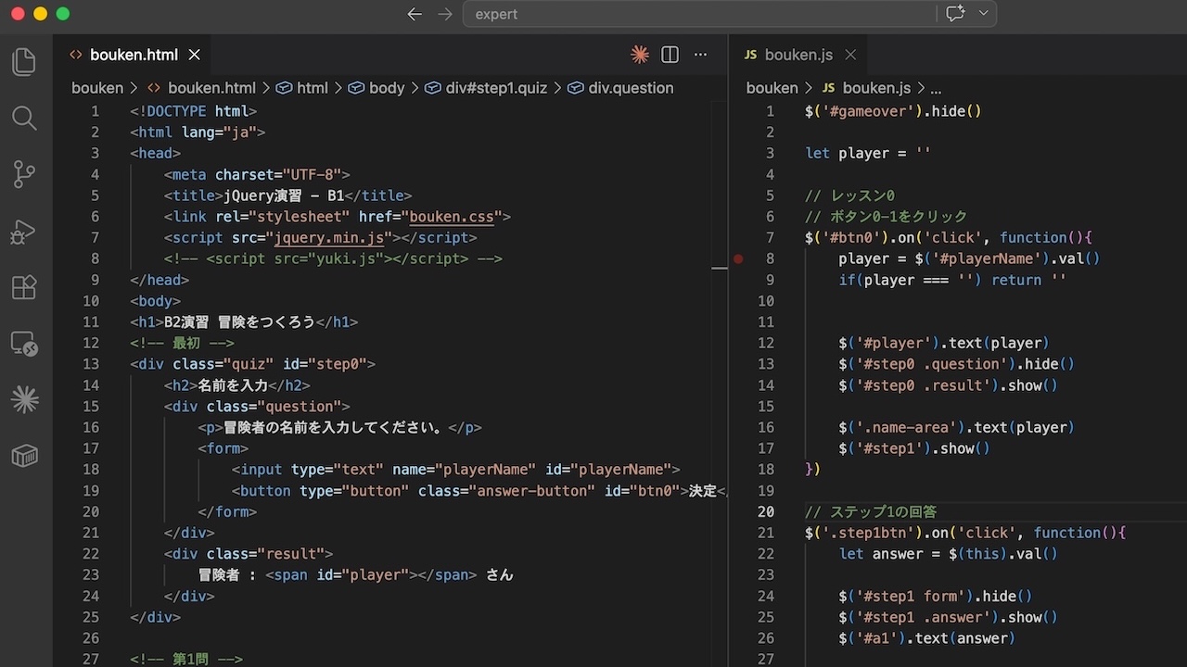Screen dimensions: 1187x667
Task: Select 'bouken' folder in left breadcrumb
Action: [x=97, y=88]
